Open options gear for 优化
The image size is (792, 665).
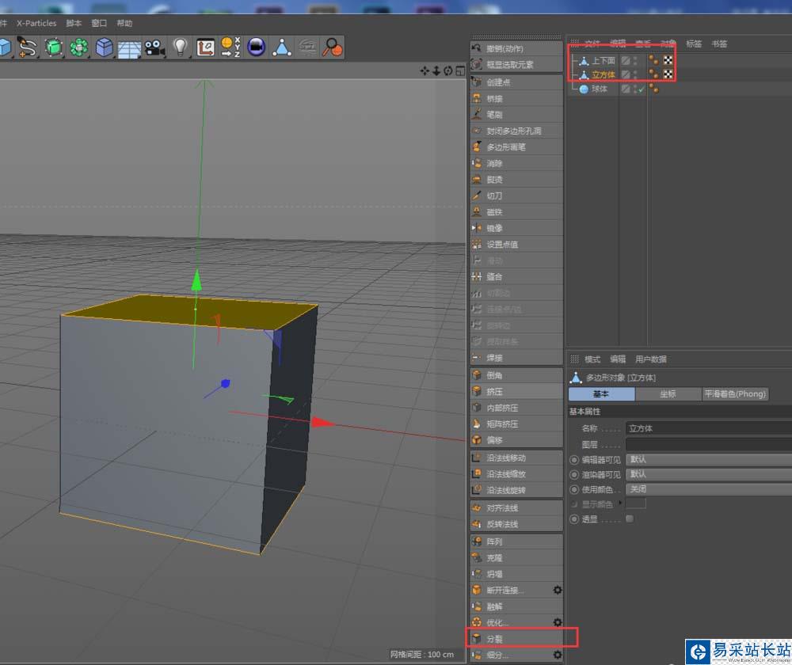click(557, 622)
